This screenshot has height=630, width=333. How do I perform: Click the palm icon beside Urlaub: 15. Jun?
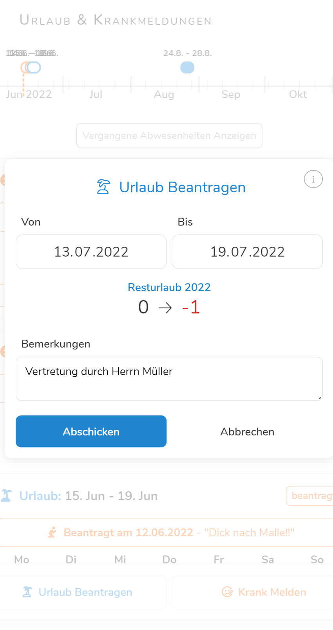[x=6, y=495]
